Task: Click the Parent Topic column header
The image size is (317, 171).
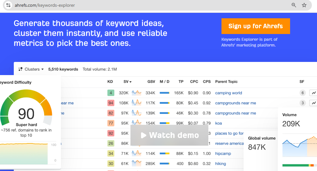Action: tap(226, 82)
